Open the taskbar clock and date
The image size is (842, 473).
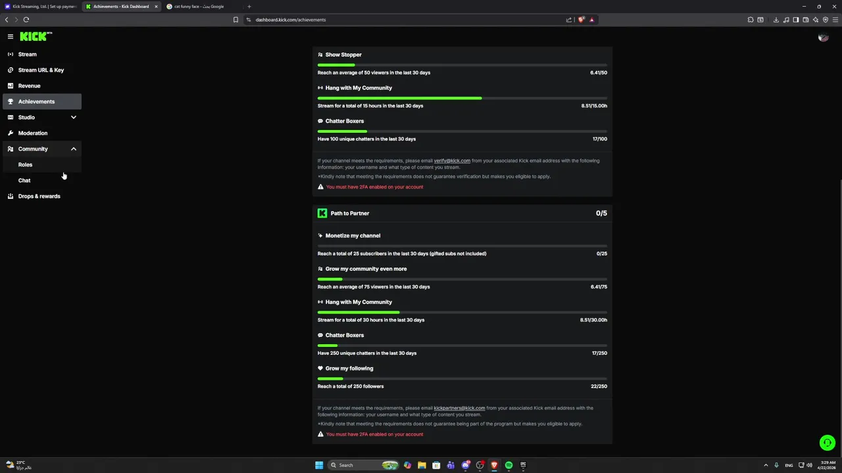coord(828,465)
